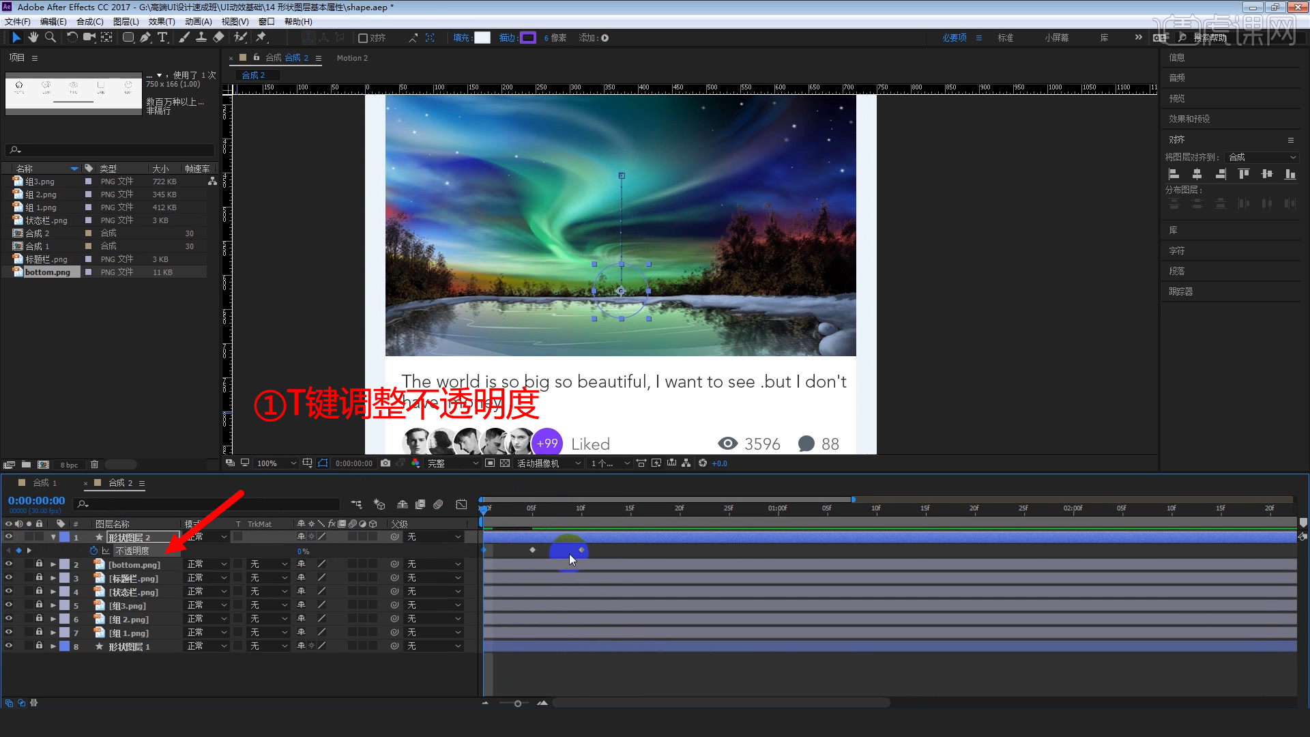
Task: Select the Selection arrow tool
Action: click(x=16, y=38)
